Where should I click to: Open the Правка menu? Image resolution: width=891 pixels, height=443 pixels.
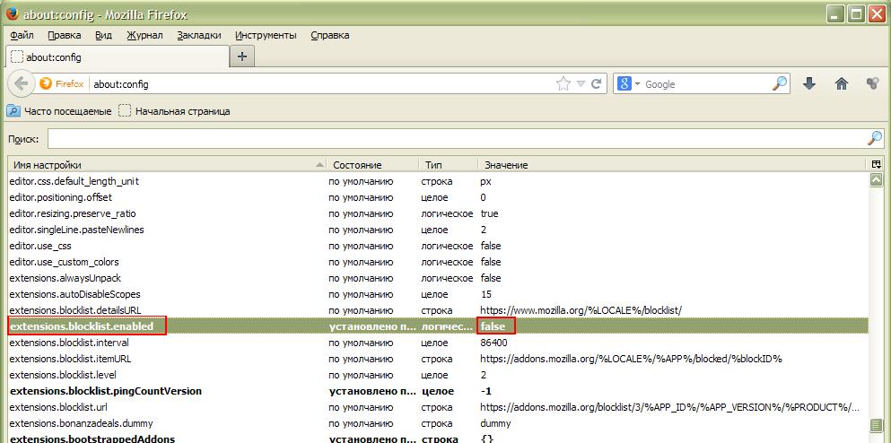click(x=65, y=35)
